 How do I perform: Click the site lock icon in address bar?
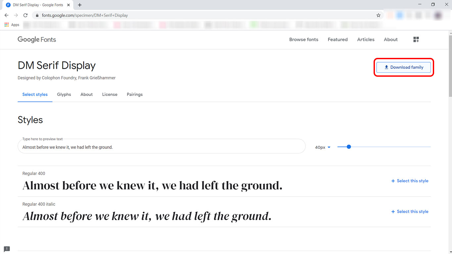[37, 15]
